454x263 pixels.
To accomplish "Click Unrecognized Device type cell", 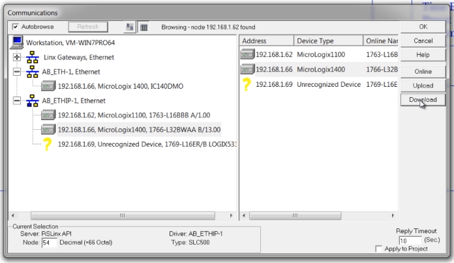I will click(x=329, y=85).
